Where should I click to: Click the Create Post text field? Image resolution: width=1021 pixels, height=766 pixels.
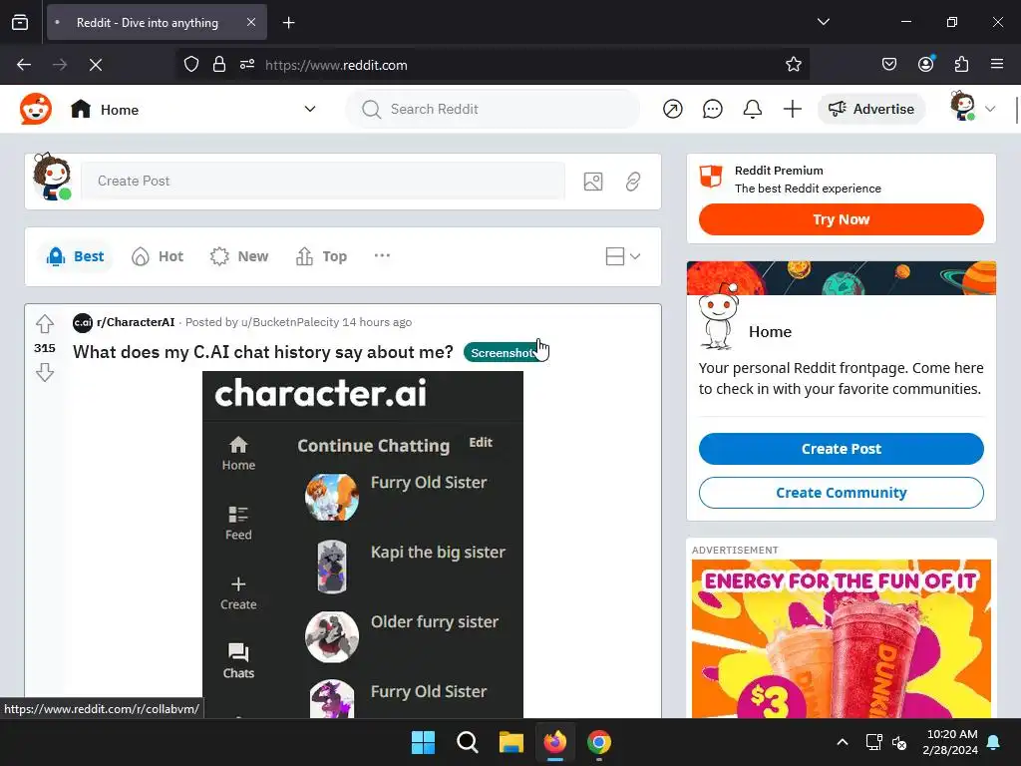[322, 182]
